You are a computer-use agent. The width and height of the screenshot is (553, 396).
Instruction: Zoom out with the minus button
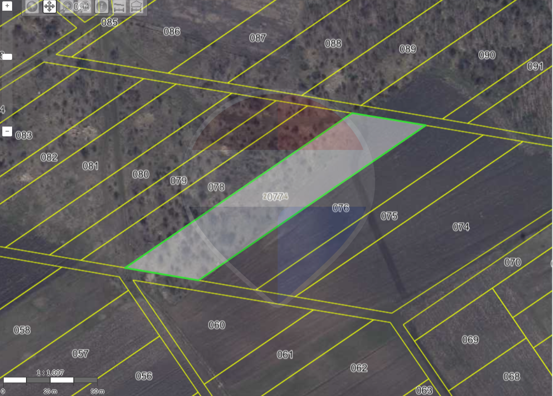tap(7, 131)
